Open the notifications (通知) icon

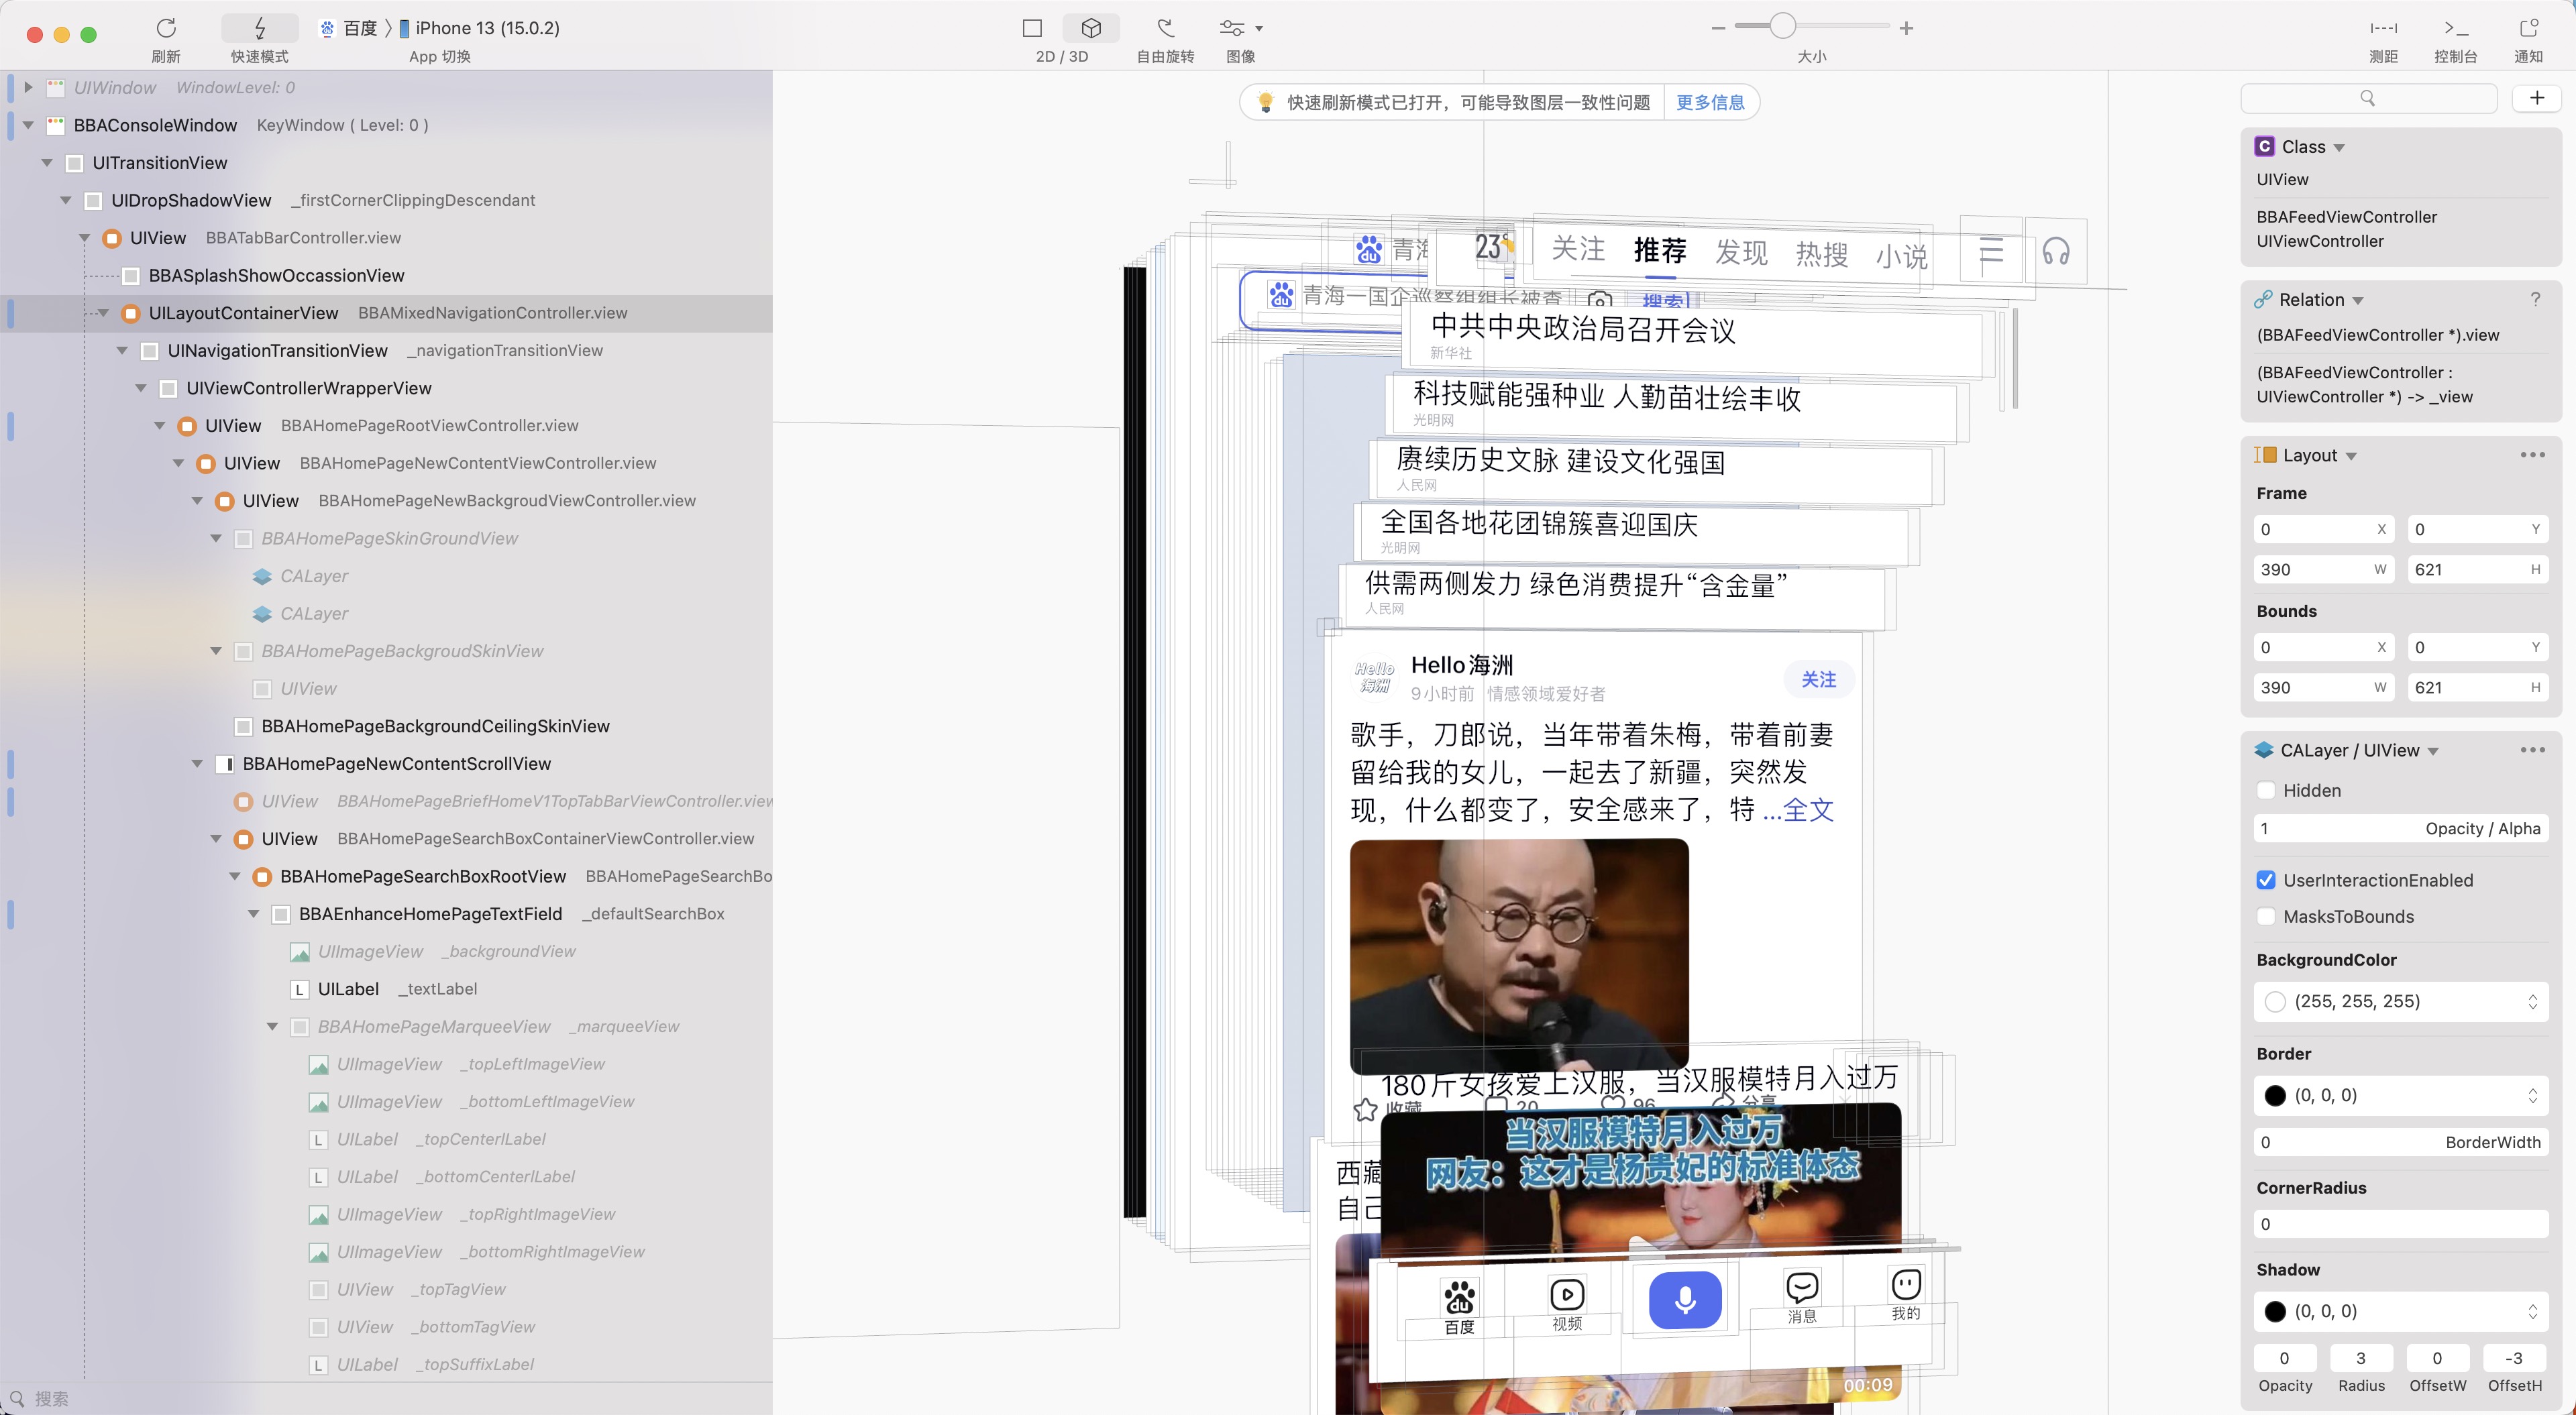pyautogui.click(x=2528, y=28)
